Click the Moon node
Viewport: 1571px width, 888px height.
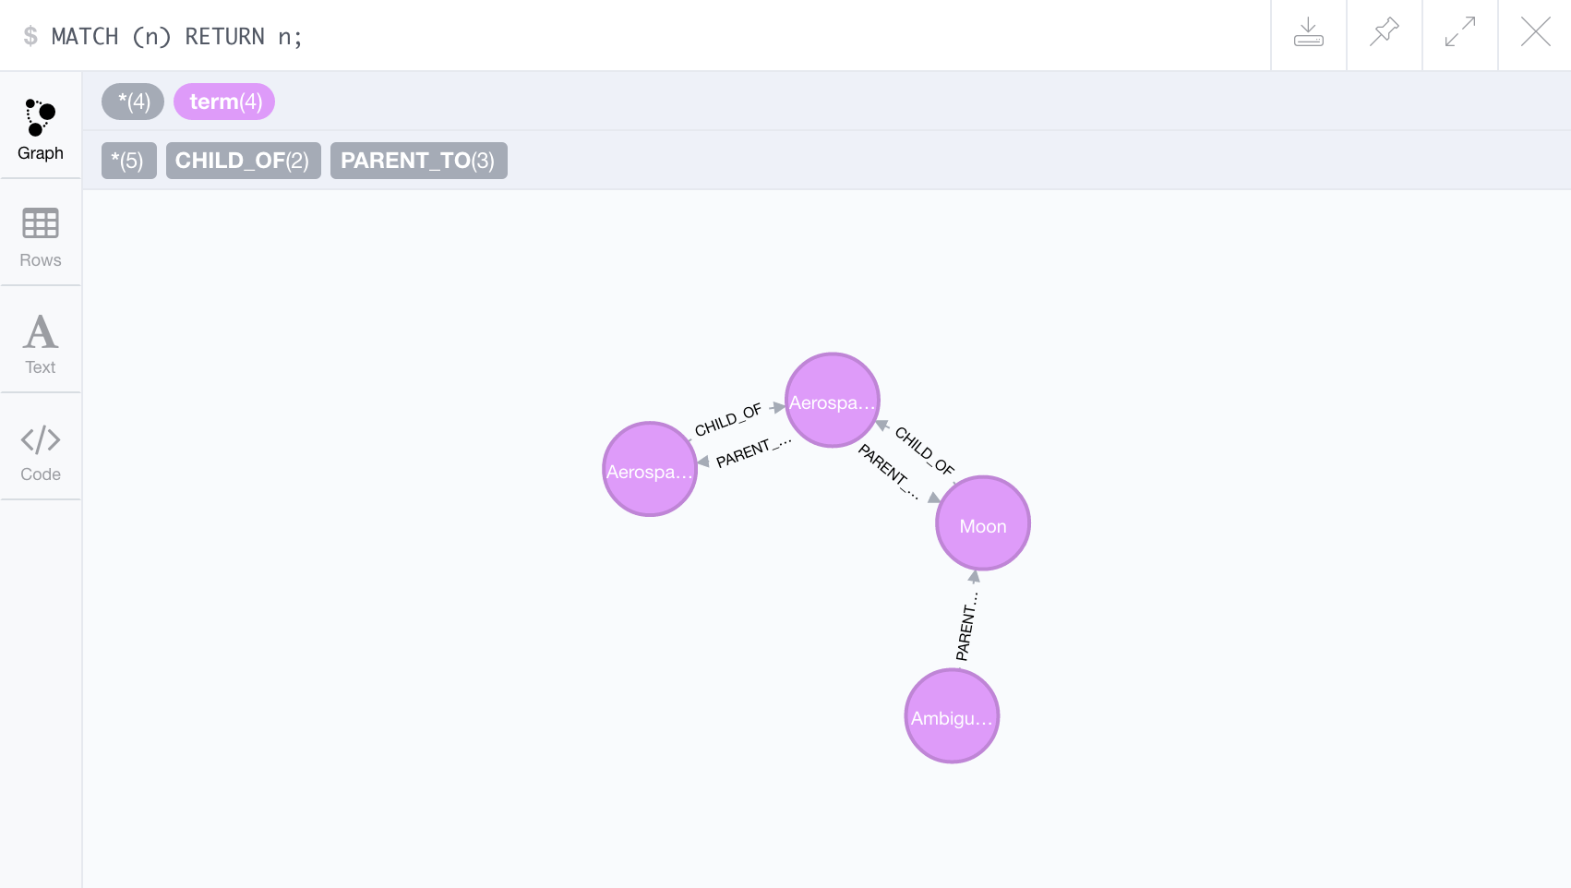point(982,523)
